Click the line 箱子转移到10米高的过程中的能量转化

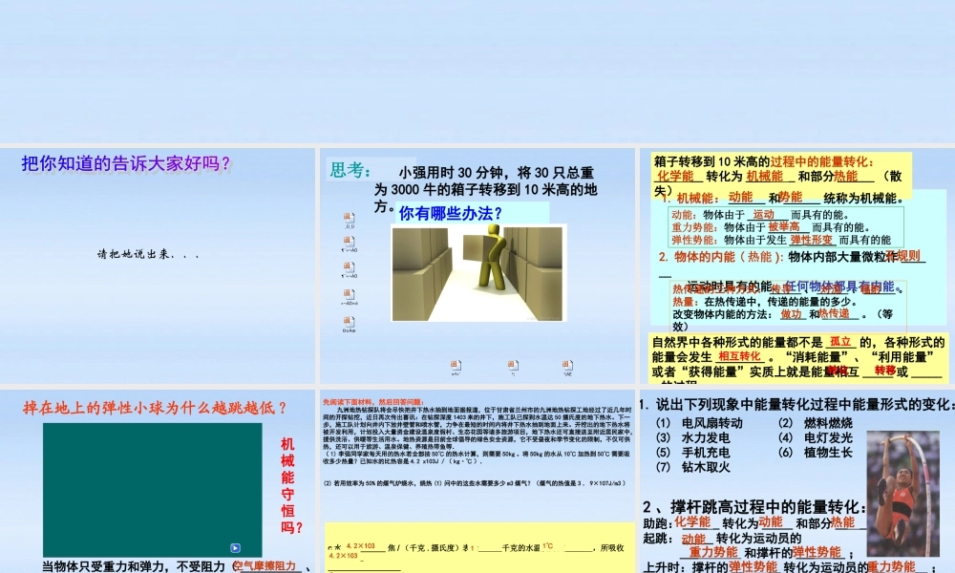point(764,161)
